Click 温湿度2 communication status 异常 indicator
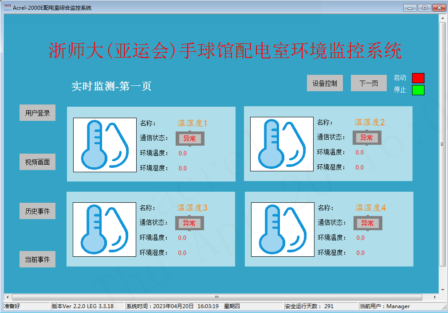Viewport: 448px width, 313px height. click(366, 138)
